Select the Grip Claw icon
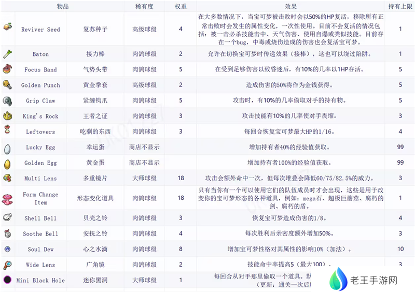This screenshot has width=415, height=292. pyautogui.click(x=7, y=100)
